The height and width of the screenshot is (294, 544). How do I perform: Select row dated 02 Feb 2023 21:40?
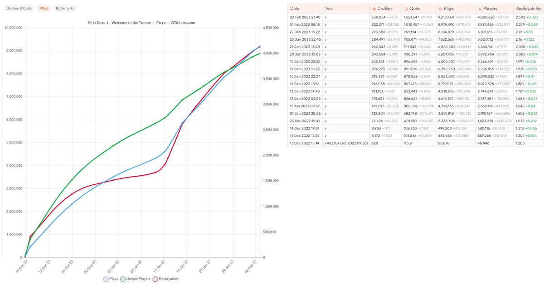click(x=415, y=17)
